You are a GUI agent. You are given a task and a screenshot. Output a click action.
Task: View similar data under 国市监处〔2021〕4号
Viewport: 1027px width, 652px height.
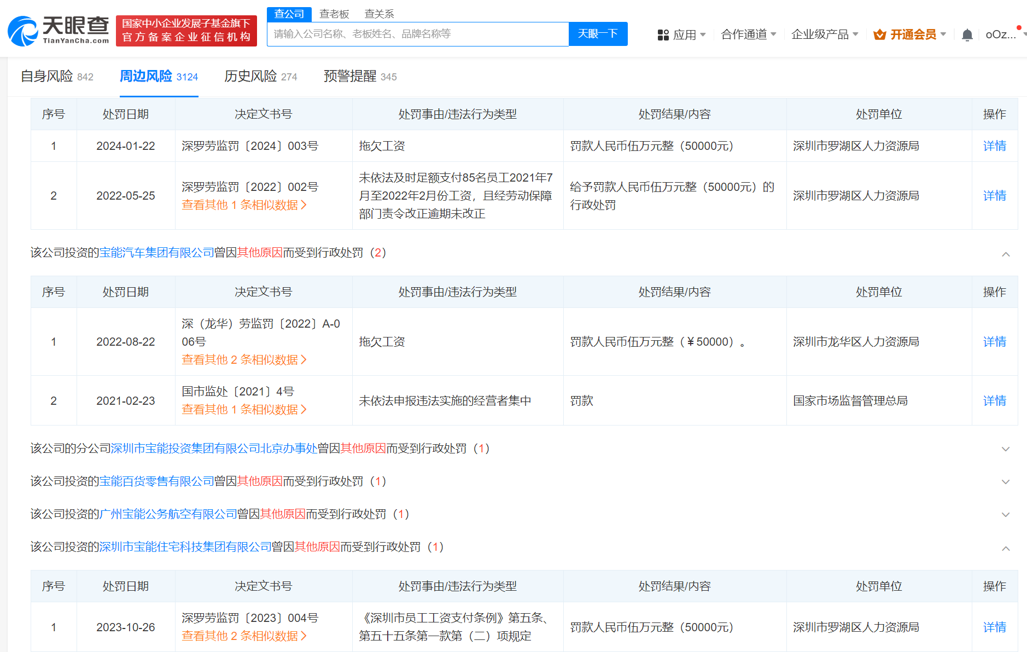pyautogui.click(x=244, y=410)
